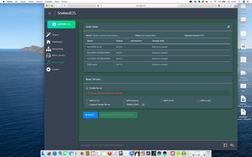This screenshot has height=157, width=252.
Task: Open the Muzyka folder on the desktop
Action: [243, 61]
